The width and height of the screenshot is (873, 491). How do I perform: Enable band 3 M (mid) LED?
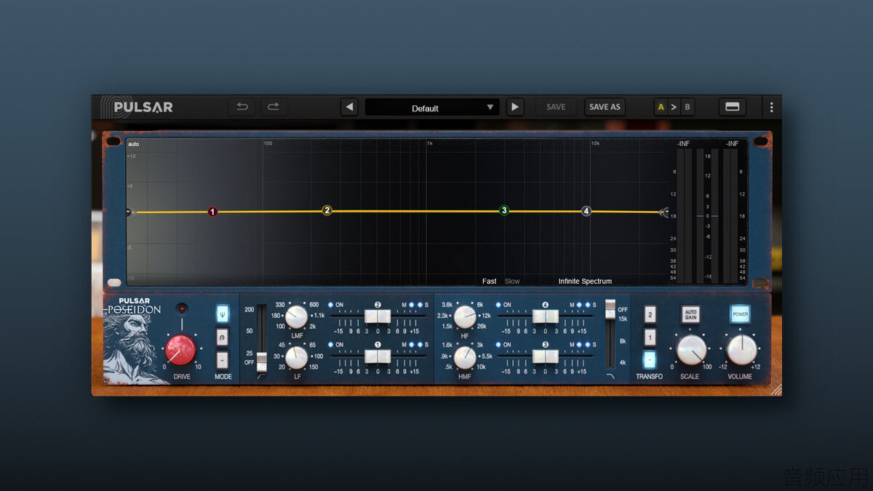pyautogui.click(x=579, y=345)
